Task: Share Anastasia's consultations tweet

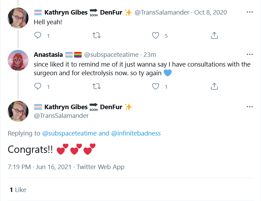Action: (214, 86)
